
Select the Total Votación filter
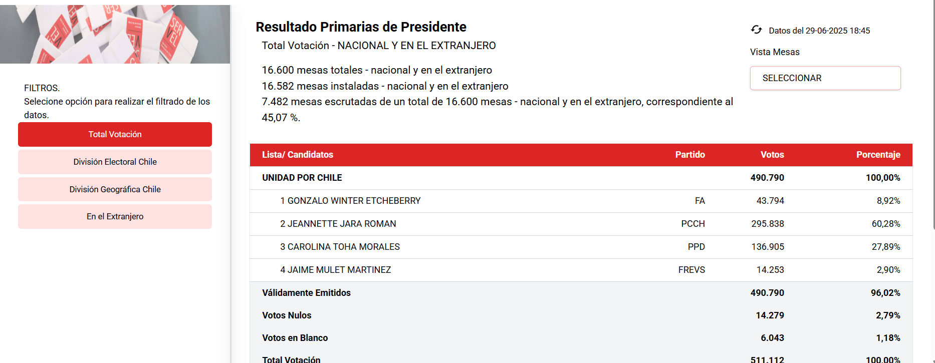(115, 134)
